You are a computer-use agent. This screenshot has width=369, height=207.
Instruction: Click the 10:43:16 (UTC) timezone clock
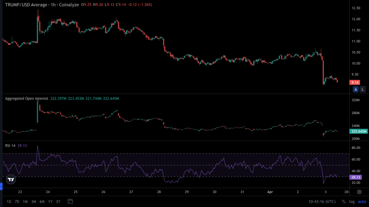click(322, 202)
